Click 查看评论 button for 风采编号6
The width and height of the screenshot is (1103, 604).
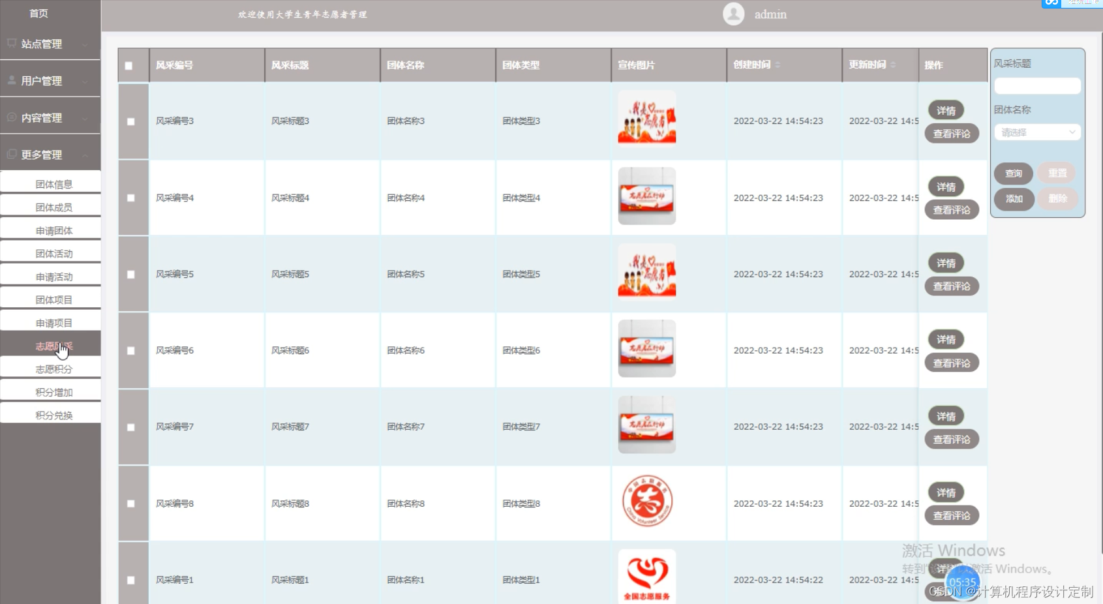(x=952, y=363)
